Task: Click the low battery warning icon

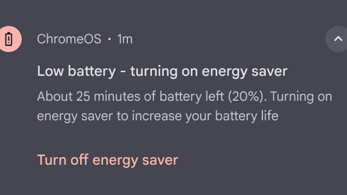Action: [9, 39]
